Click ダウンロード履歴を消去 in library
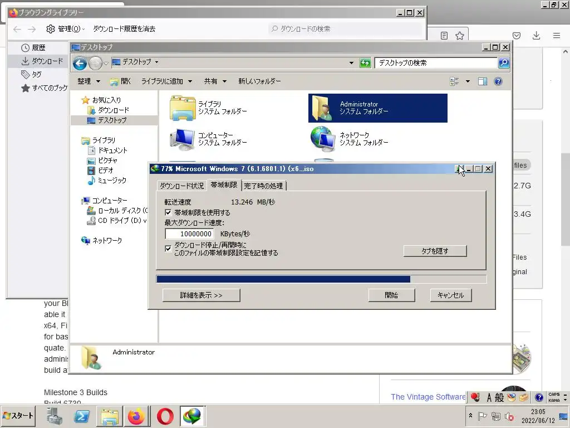Screen dimensions: 570x428 [124, 29]
